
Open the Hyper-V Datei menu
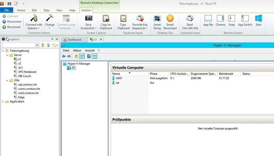tap(66, 50)
